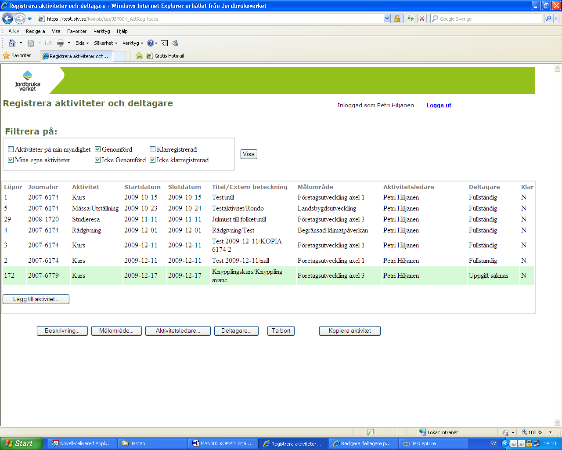Select the Registrera aktiviteter och browser tab

click(76, 56)
